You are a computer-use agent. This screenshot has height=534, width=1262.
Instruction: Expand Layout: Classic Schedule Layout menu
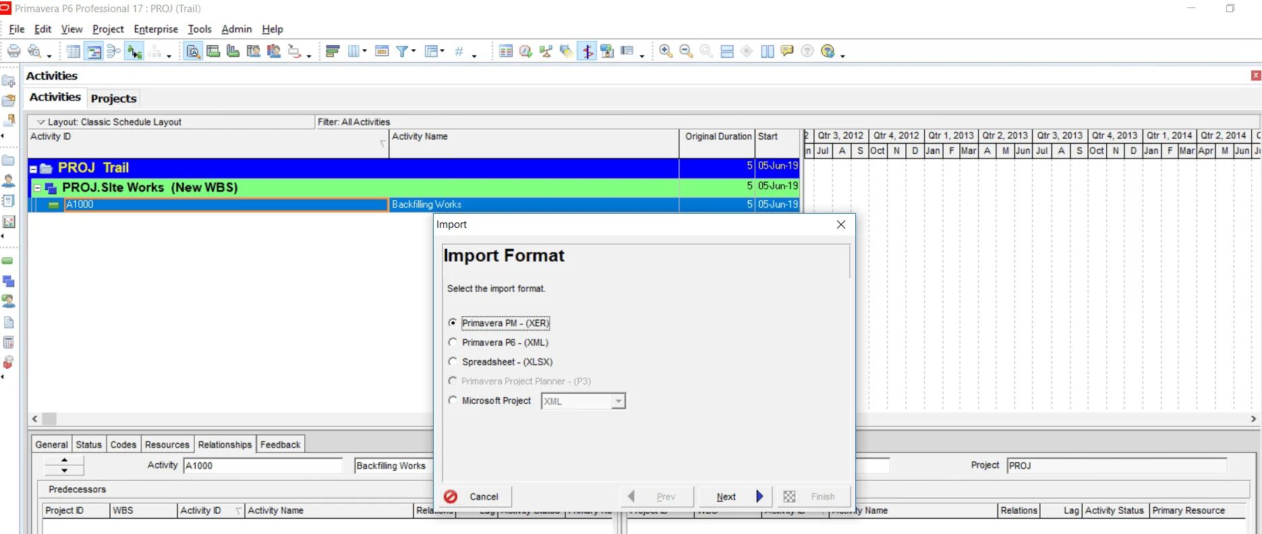pyautogui.click(x=41, y=122)
